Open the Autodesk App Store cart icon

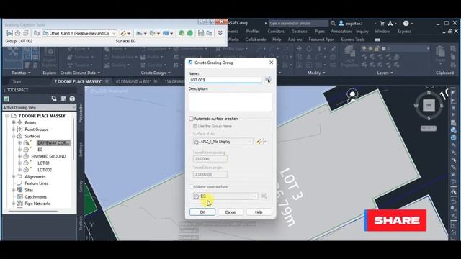coord(382,23)
